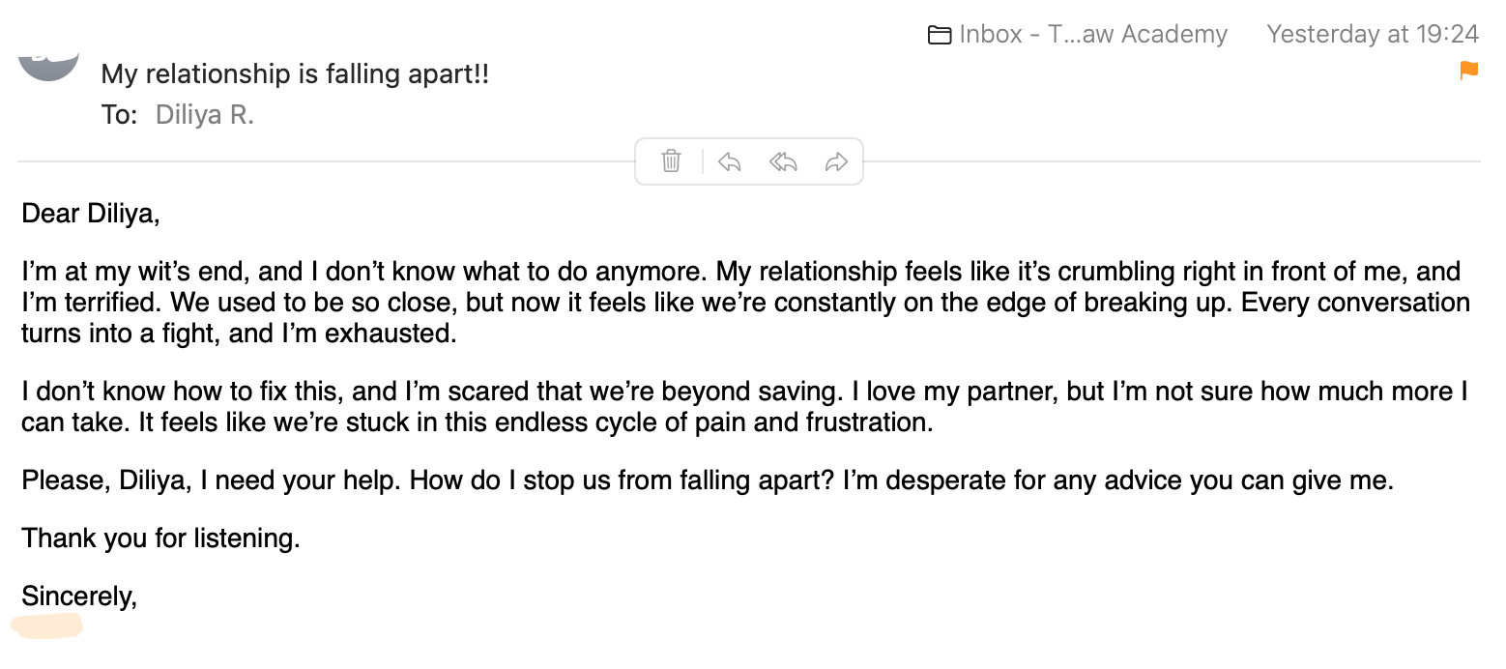Click the highlighted signature mark below Sincerely
The width and height of the screenshot is (1506, 669).
46,626
